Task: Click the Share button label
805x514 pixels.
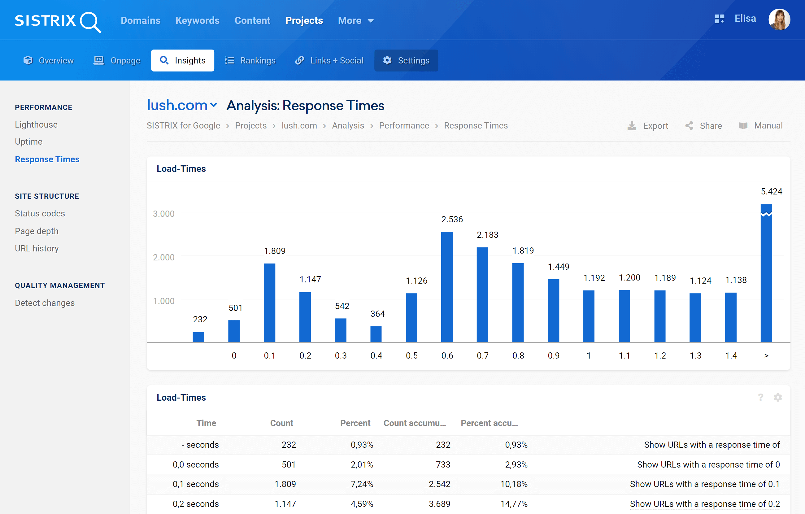Action: click(711, 126)
